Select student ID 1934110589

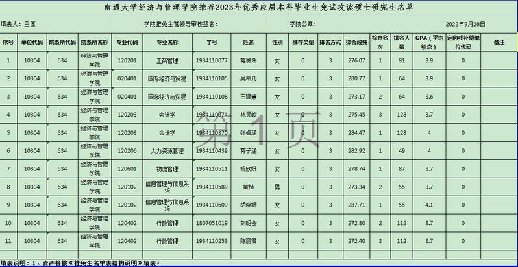coord(212,187)
